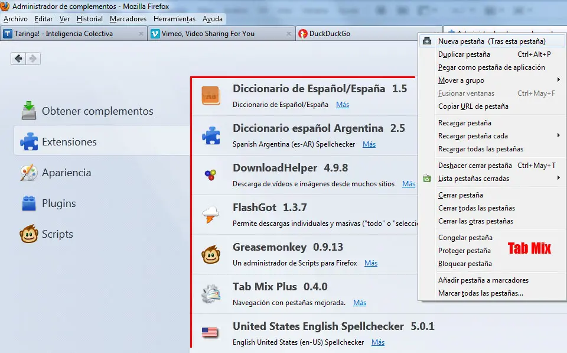Screen dimensions: 567x353
Task: Select Cerrar las otras pestañas
Action: [493, 221]
